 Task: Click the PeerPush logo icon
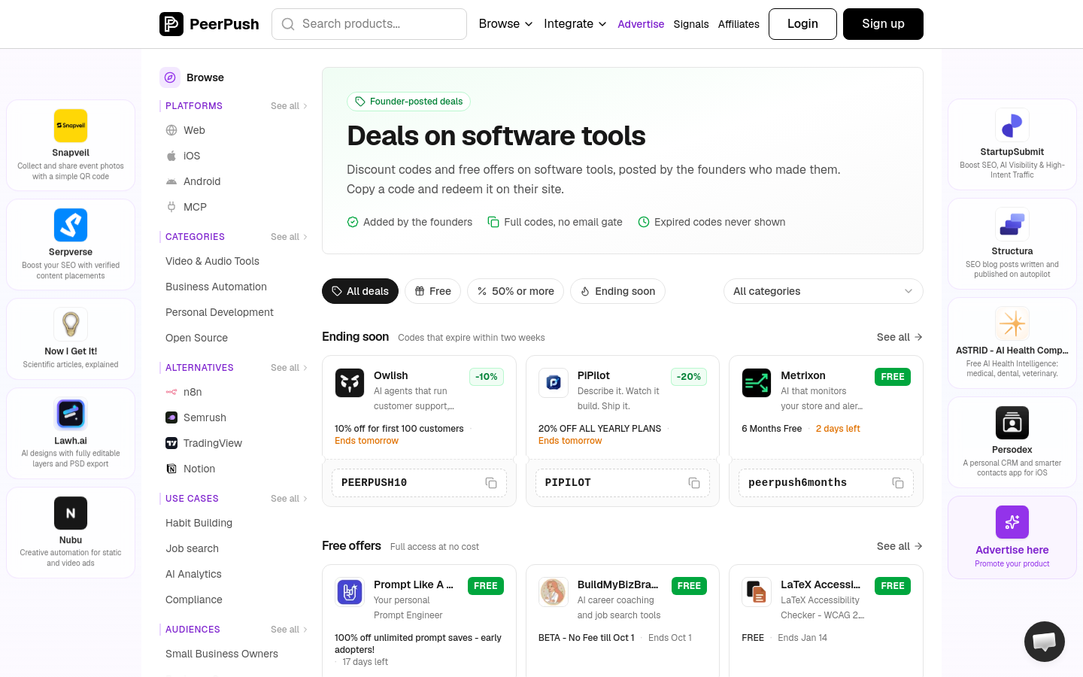[171, 24]
